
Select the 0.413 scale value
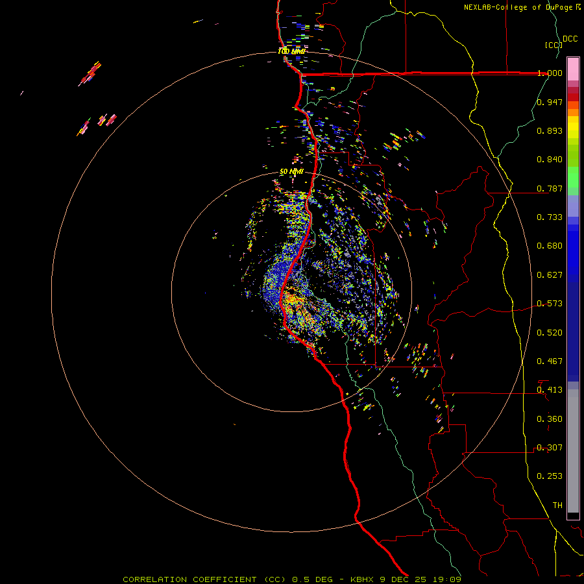pyautogui.click(x=550, y=390)
